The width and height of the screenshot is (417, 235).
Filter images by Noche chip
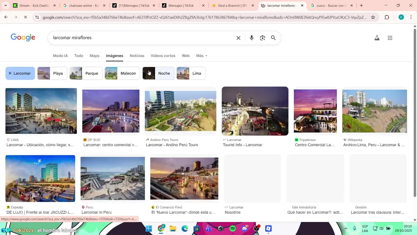158,73
